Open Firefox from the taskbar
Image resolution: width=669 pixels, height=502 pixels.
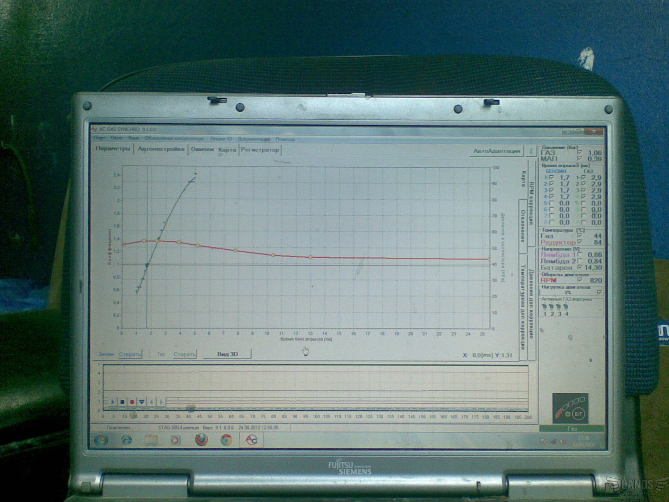201,440
